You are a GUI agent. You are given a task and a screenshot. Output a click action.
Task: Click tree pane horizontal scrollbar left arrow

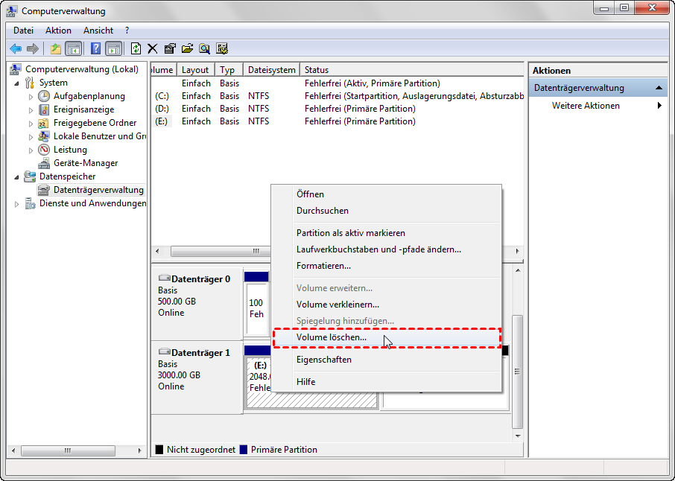pos(13,450)
